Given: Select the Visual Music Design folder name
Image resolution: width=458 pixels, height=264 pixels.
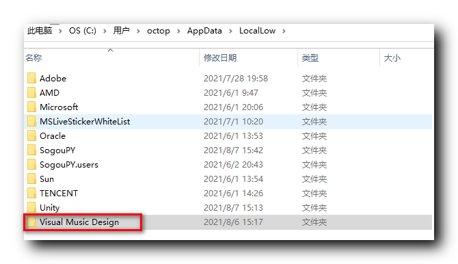Looking at the screenshot, I should pos(79,222).
